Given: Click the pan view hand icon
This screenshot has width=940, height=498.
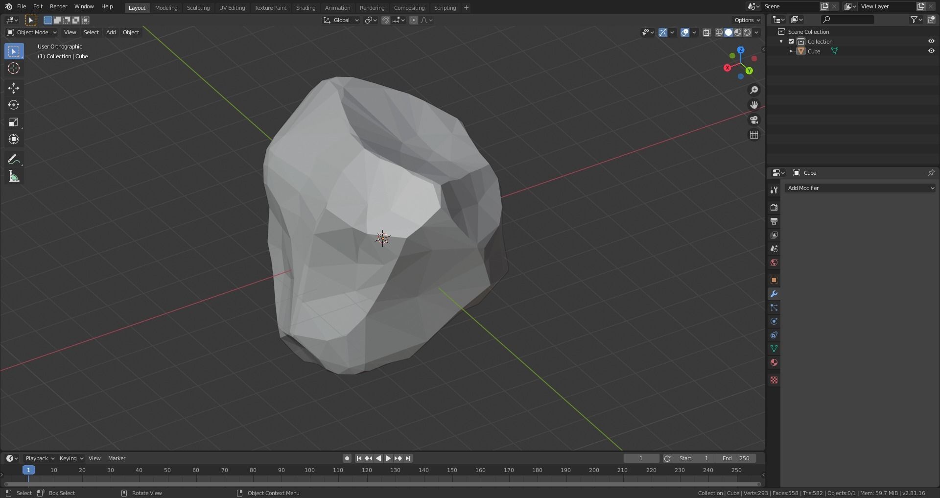Looking at the screenshot, I should pos(754,105).
